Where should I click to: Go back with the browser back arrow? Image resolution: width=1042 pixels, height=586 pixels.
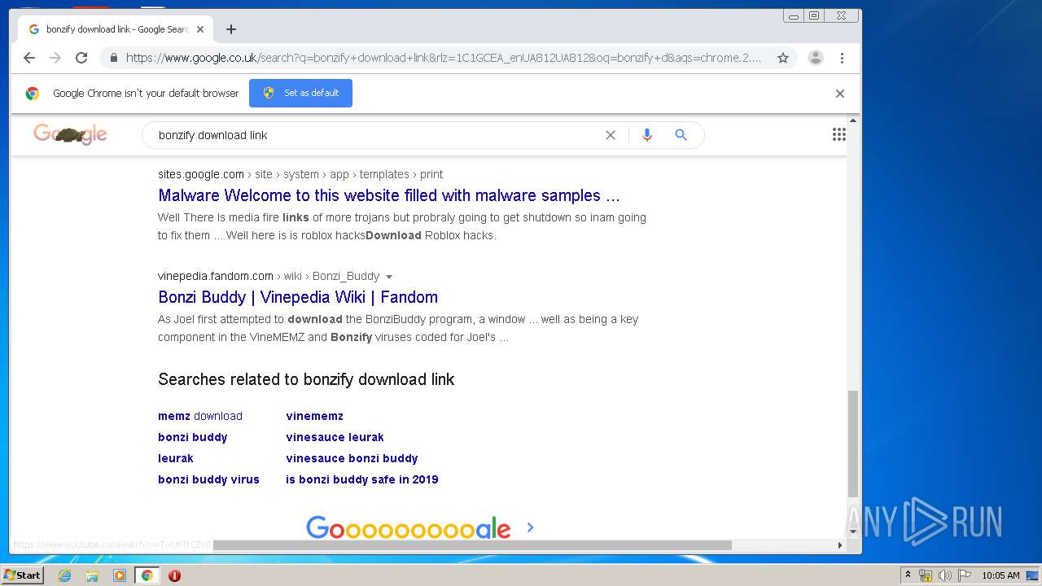[x=29, y=58]
